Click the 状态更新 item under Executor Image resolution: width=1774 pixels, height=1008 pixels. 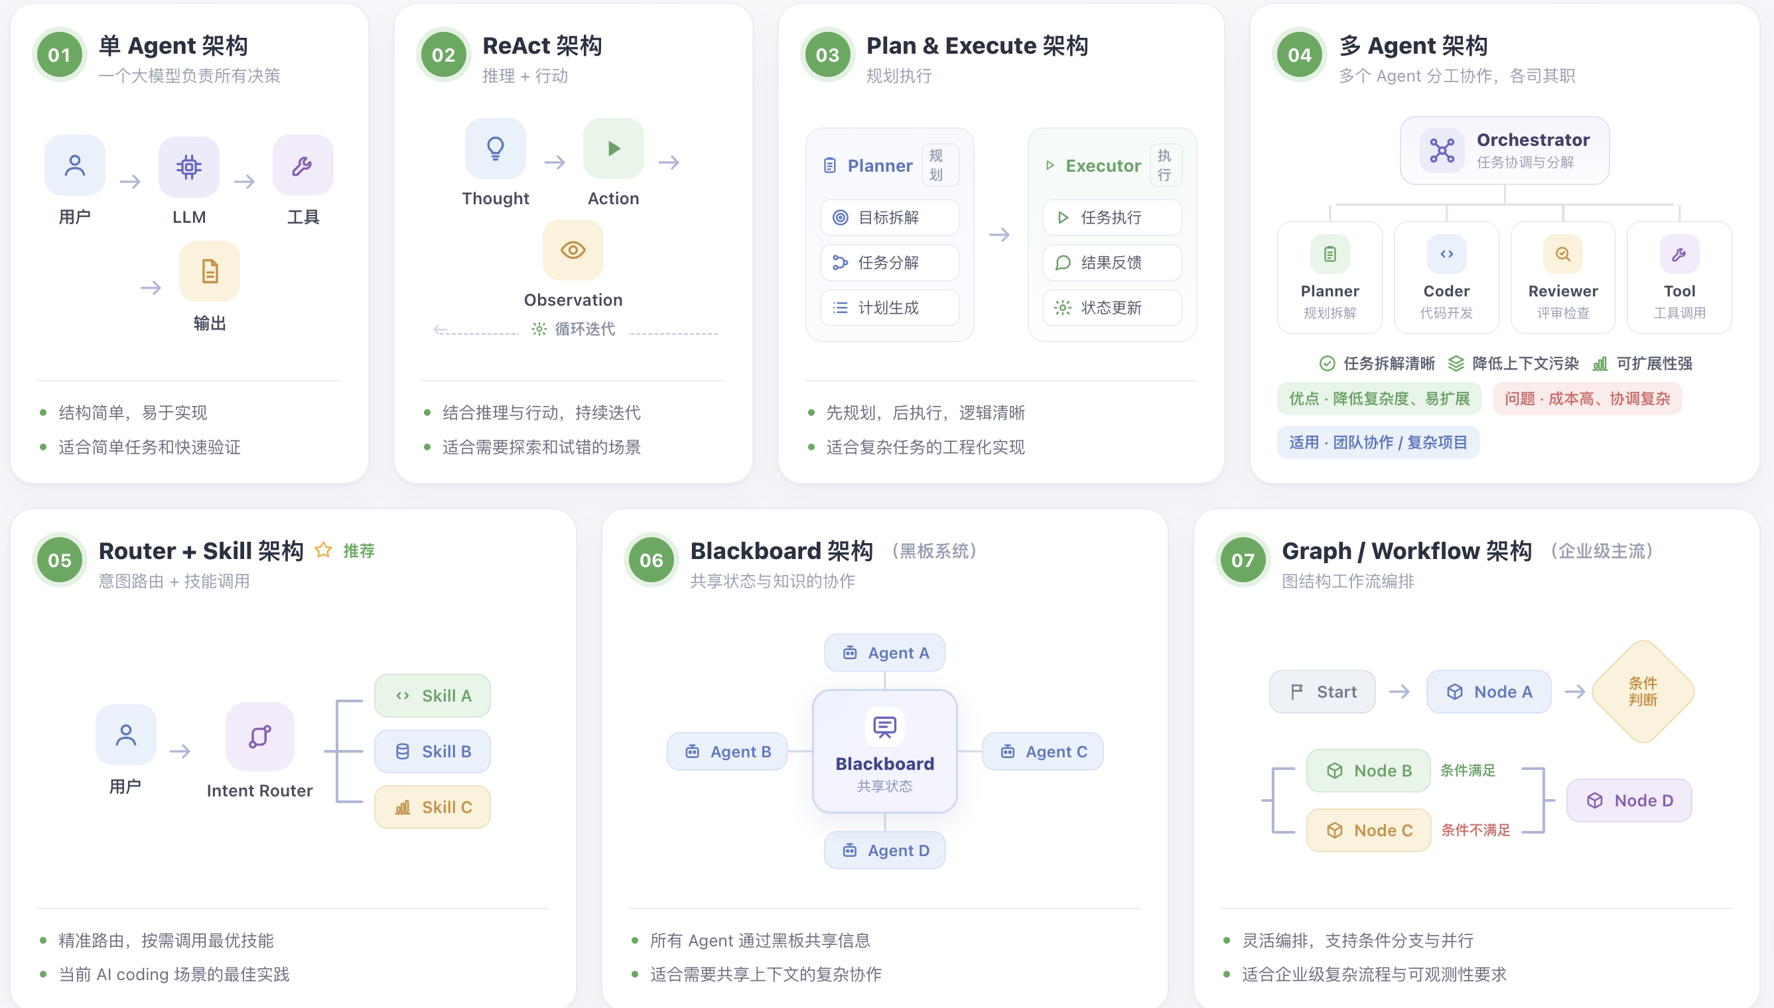coord(1112,308)
